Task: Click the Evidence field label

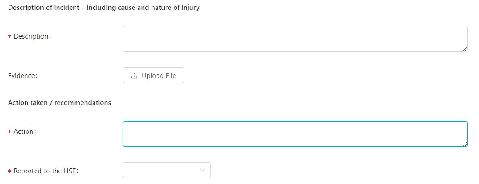Action: (23, 76)
